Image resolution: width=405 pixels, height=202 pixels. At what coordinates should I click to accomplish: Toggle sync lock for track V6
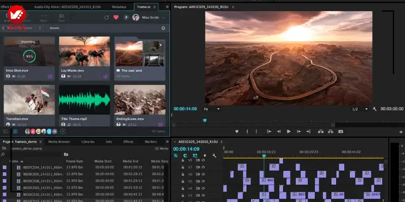pos(197,174)
